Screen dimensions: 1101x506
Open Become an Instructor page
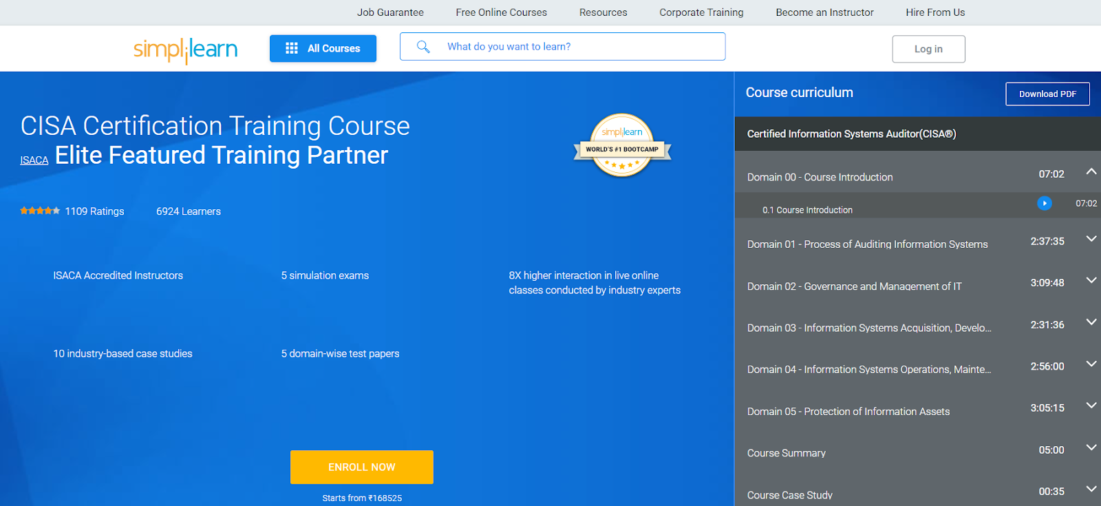click(824, 12)
